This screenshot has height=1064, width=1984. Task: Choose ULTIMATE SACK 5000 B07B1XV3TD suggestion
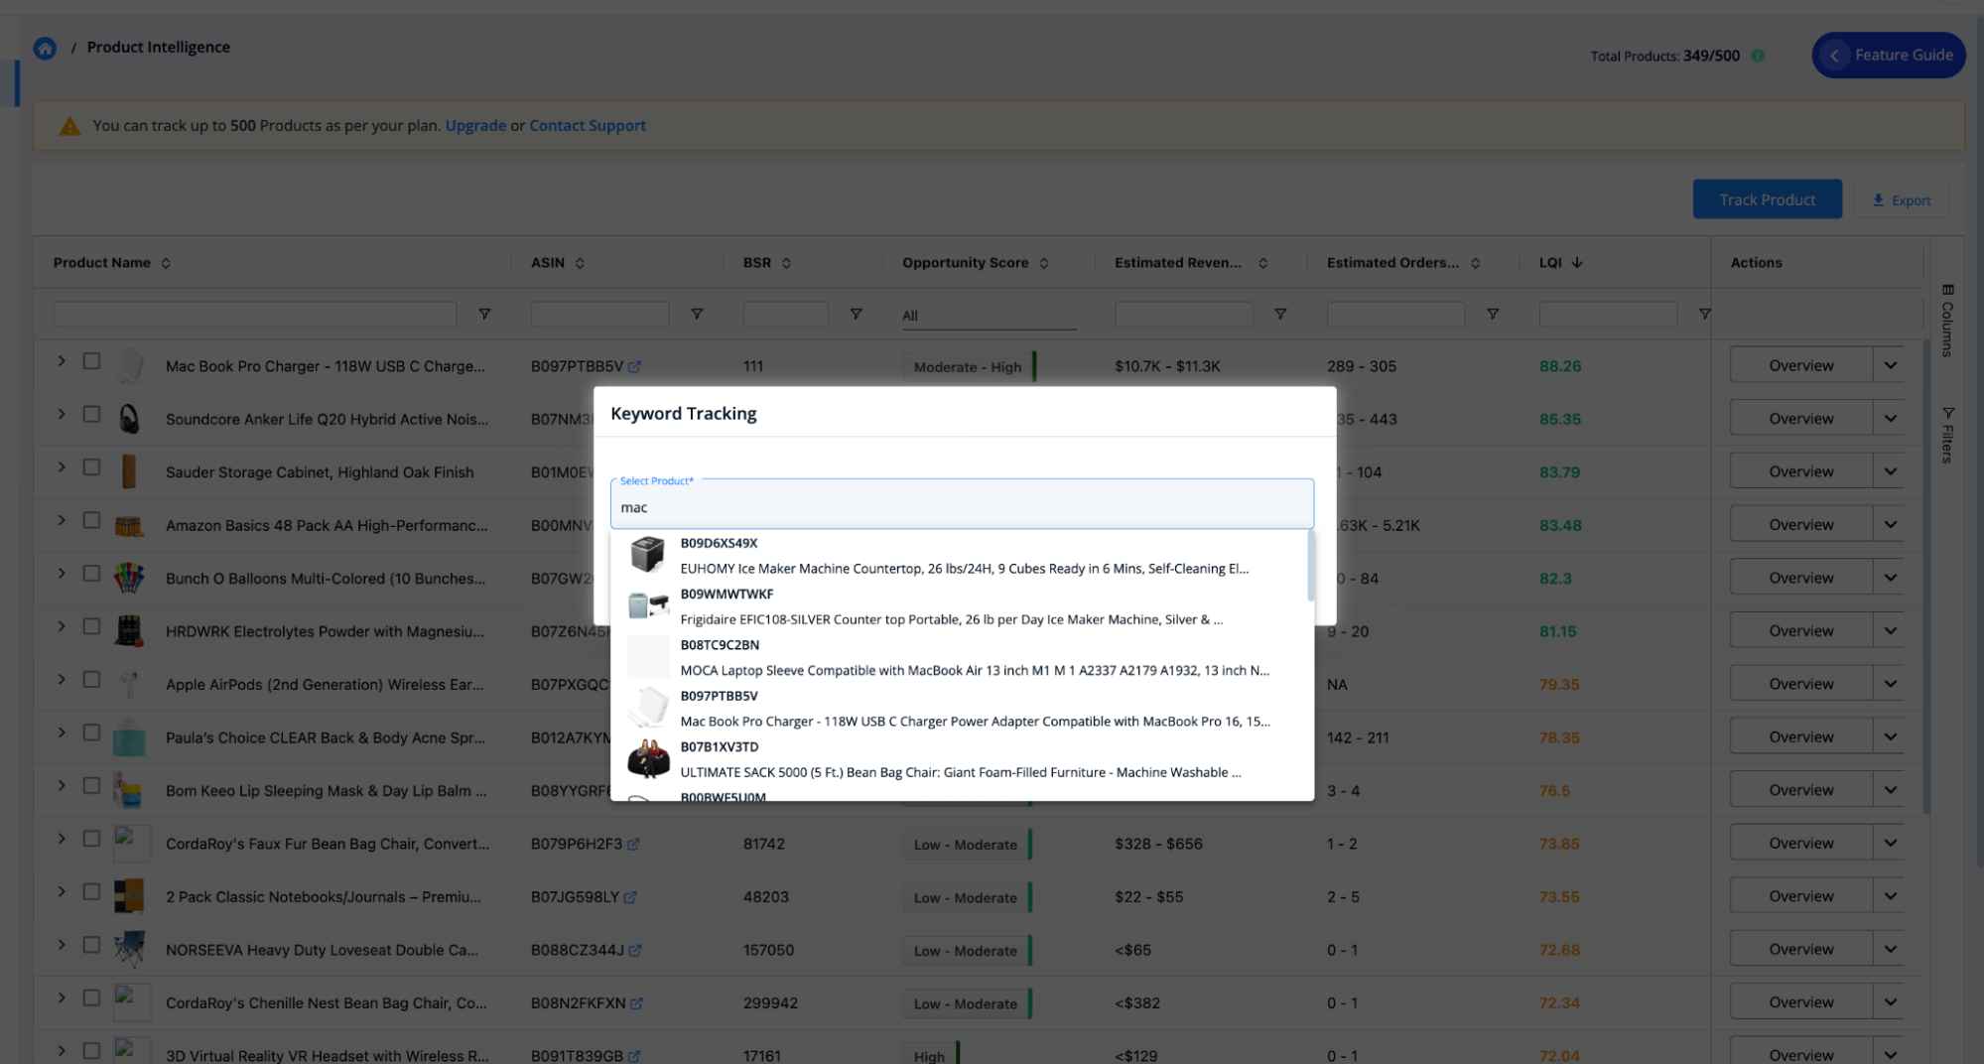coord(960,759)
